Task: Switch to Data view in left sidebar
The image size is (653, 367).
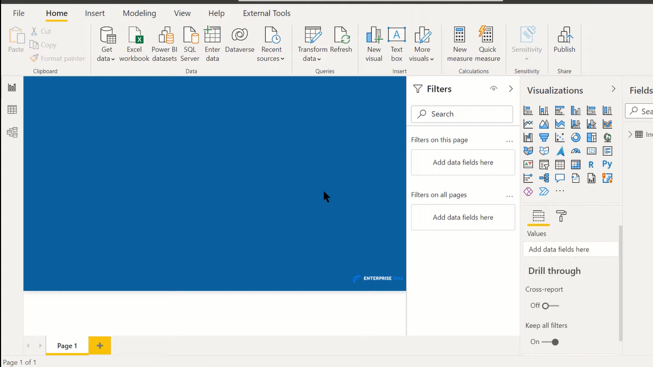Action: [x=12, y=110]
